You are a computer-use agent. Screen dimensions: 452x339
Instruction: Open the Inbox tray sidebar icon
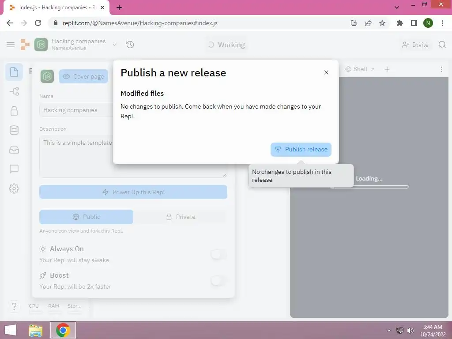(14, 150)
